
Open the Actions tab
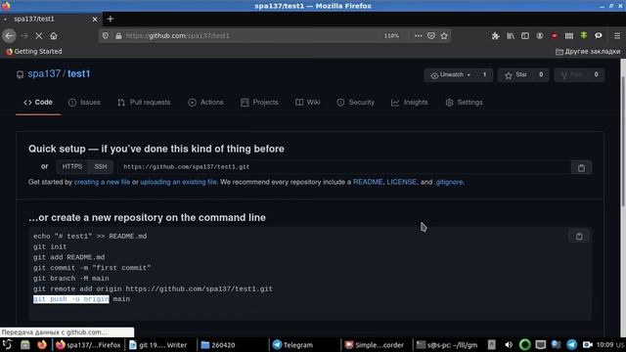tap(206, 102)
